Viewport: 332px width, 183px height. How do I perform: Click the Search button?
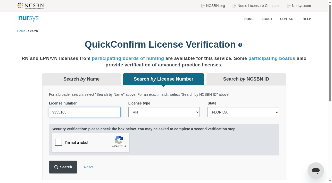(x=63, y=167)
